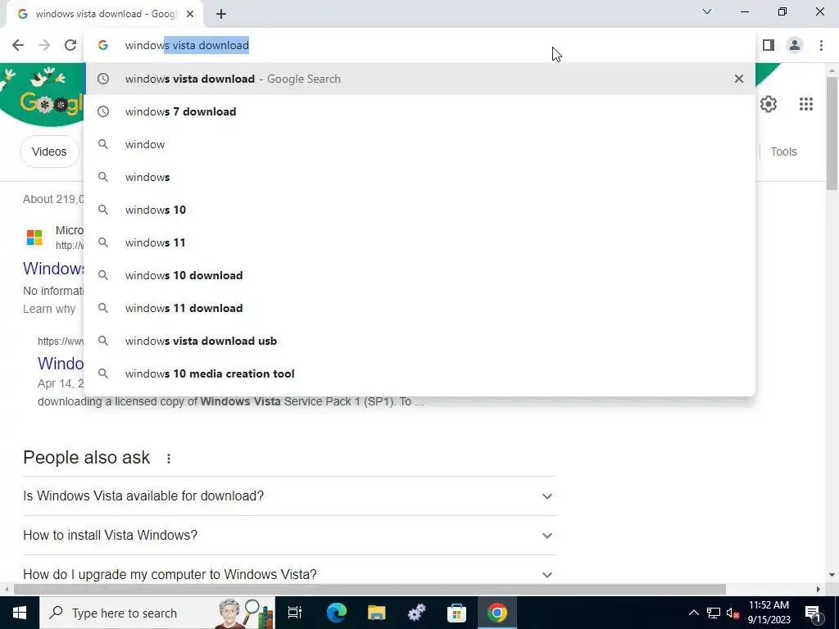Click the forward navigation arrow
Image resolution: width=839 pixels, height=629 pixels.
(x=44, y=46)
